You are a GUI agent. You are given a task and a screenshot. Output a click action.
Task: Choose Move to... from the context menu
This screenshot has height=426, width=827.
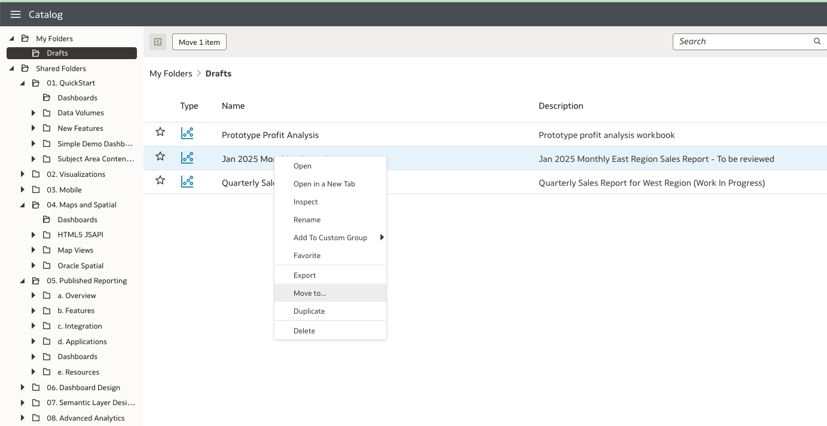click(x=310, y=293)
